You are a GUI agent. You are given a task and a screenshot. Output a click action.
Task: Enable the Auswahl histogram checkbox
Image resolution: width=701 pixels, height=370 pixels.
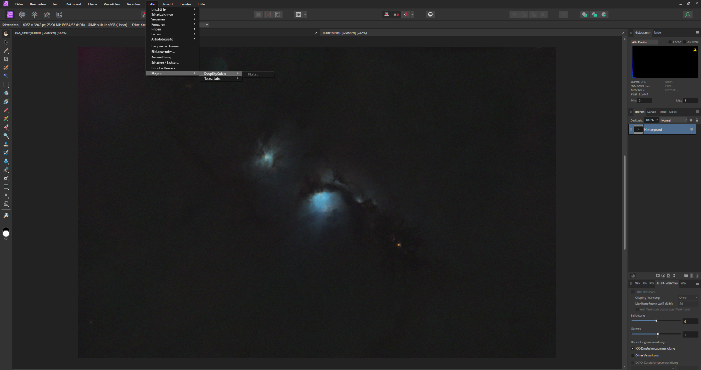(x=685, y=42)
